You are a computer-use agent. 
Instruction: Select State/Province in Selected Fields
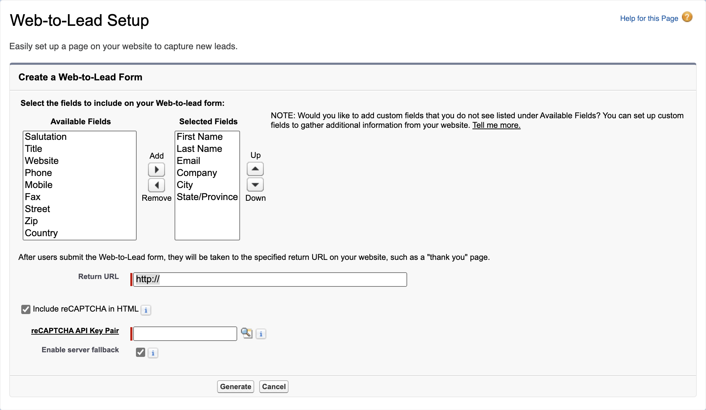point(207,197)
